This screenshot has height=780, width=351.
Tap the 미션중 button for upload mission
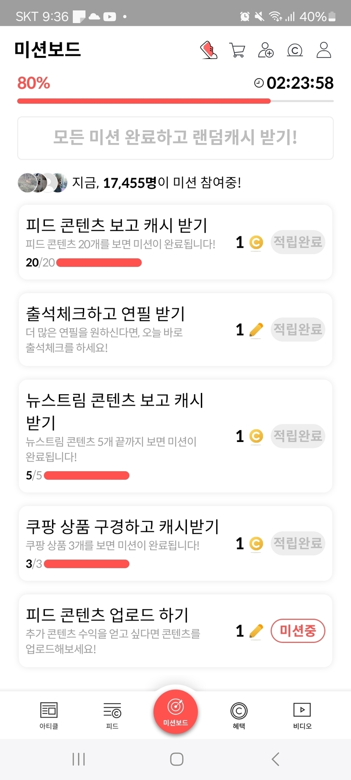click(298, 631)
